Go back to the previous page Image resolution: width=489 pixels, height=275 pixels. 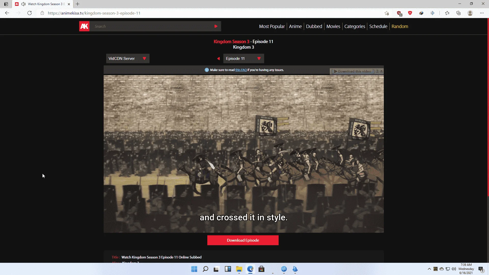(x=7, y=13)
